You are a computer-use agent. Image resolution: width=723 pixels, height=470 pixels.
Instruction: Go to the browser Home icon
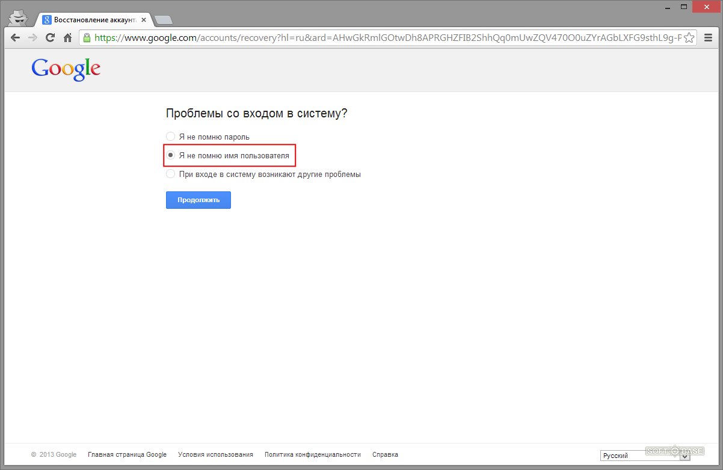point(68,37)
